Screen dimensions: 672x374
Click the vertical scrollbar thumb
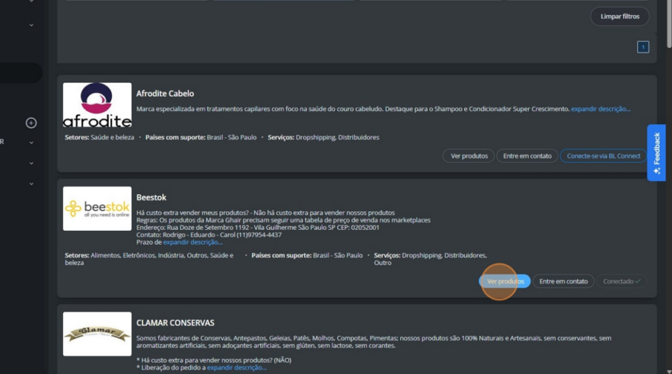point(669,25)
